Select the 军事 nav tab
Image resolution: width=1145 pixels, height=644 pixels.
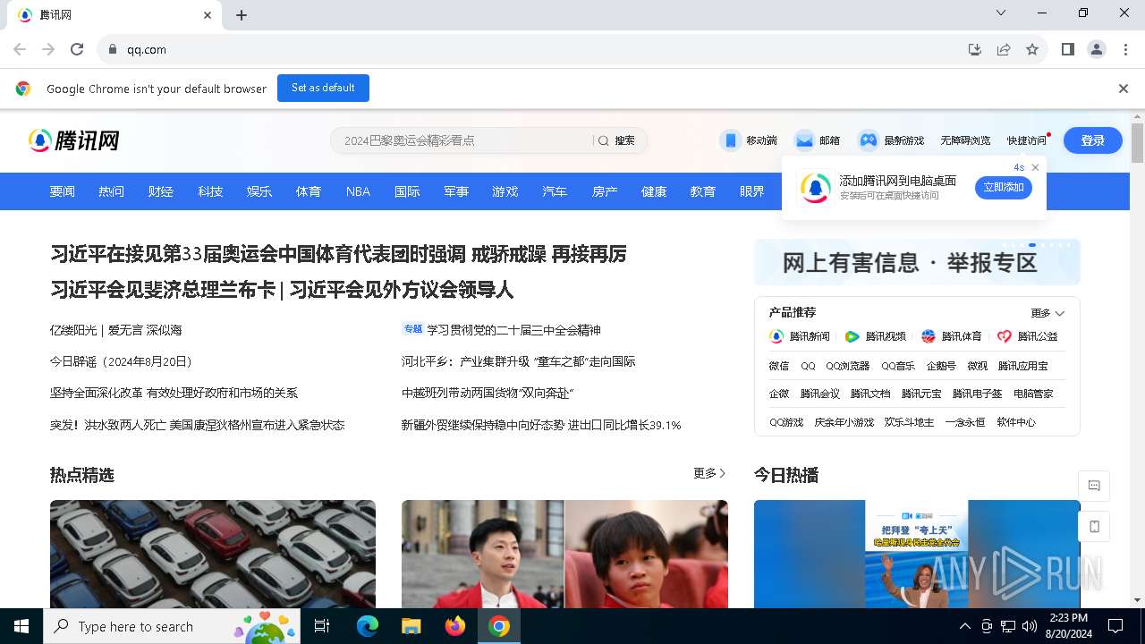[x=456, y=191]
